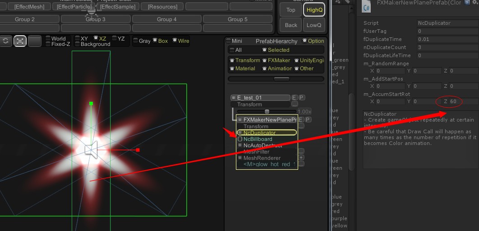Toggle the Fixed-Z option
Viewport: 479px width, 231px height.
pyautogui.click(x=58, y=44)
